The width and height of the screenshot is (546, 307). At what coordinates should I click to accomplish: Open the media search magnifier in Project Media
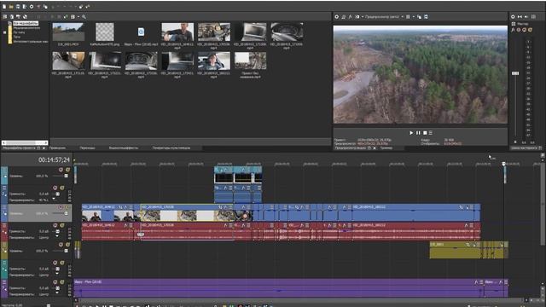point(84,17)
